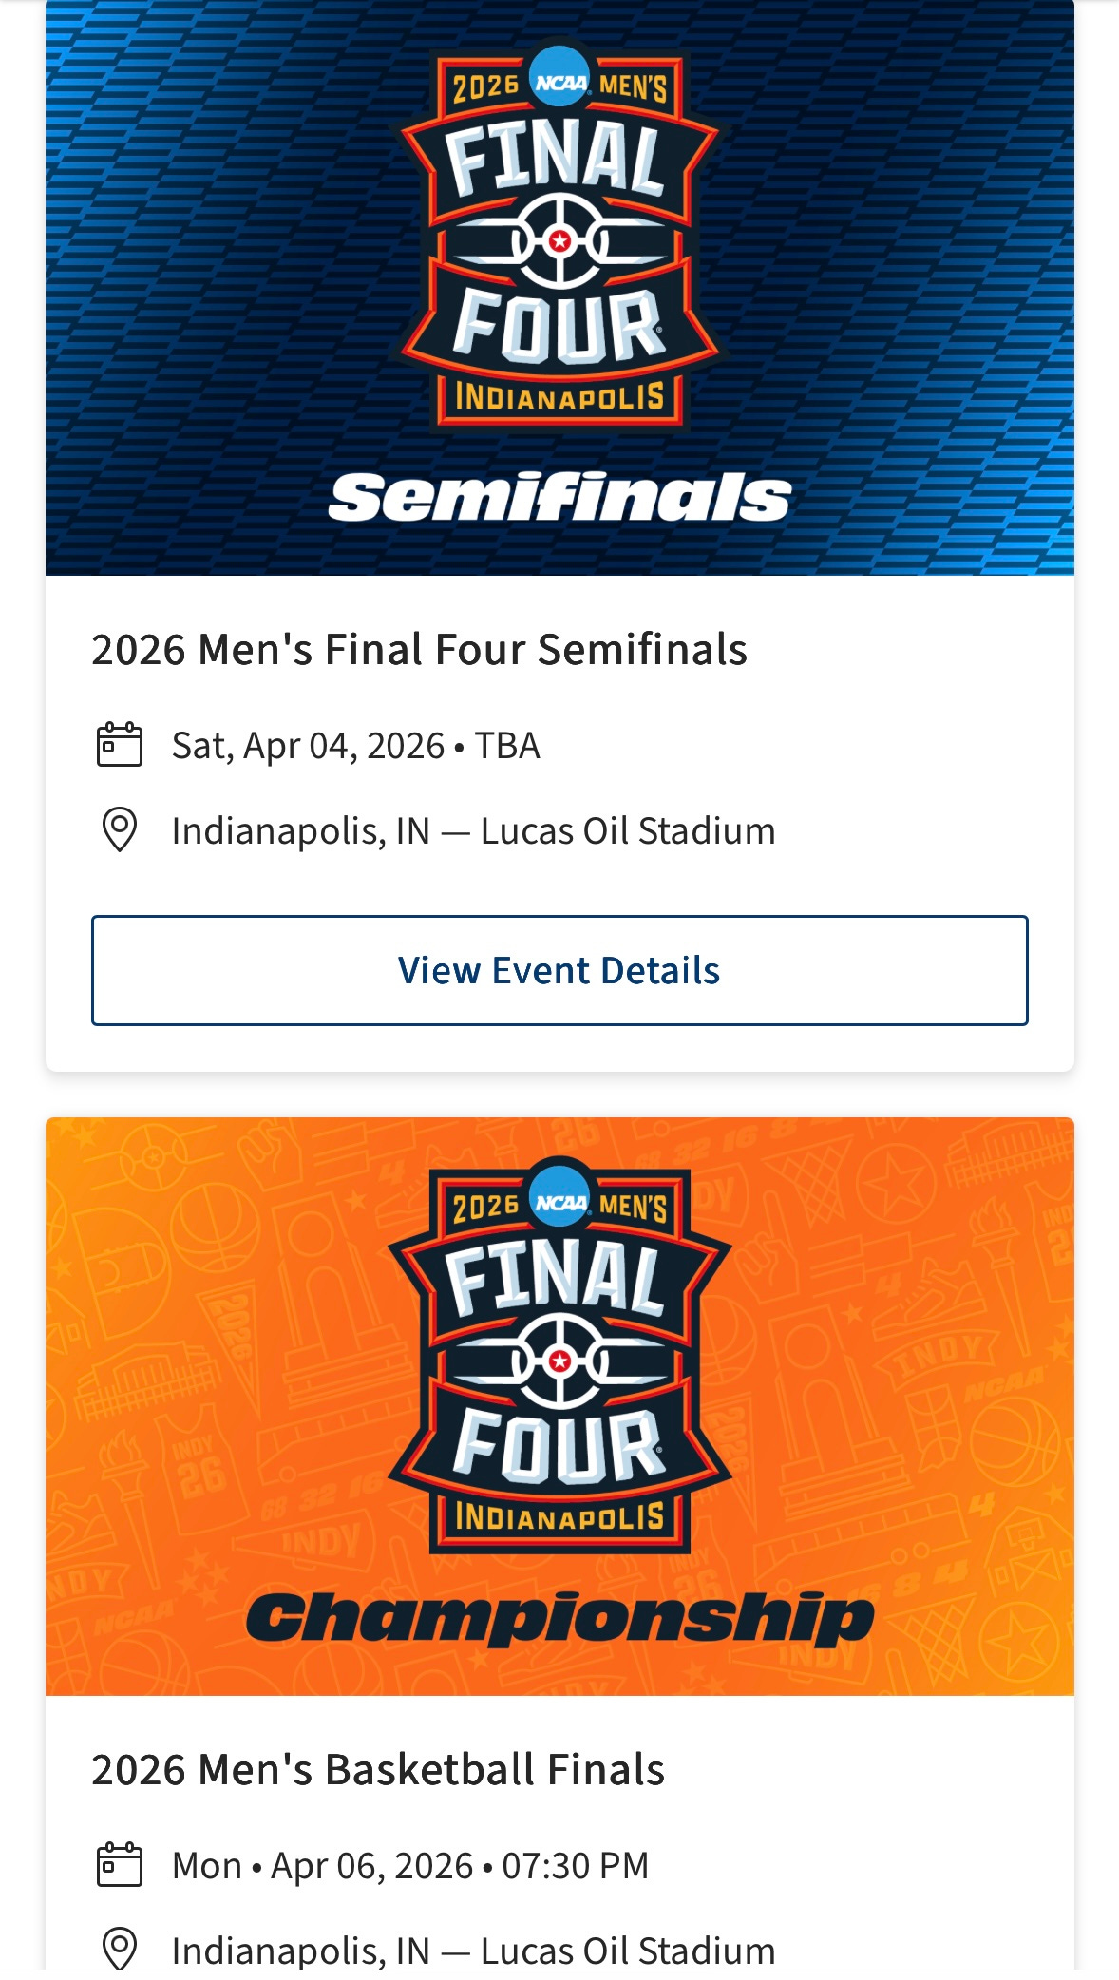Image resolution: width=1119 pixels, height=1980 pixels.
Task: Click the location pin icon in the Semifinals card
Action: [x=120, y=830]
